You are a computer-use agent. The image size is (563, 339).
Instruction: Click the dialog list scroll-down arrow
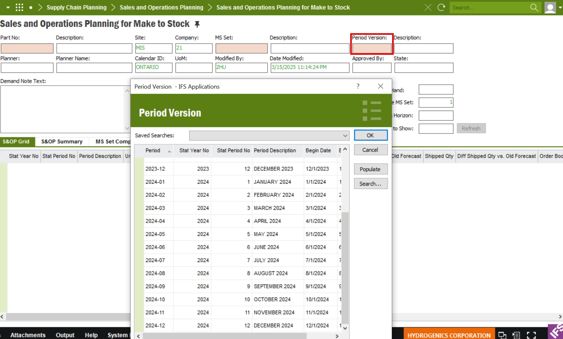click(x=345, y=328)
